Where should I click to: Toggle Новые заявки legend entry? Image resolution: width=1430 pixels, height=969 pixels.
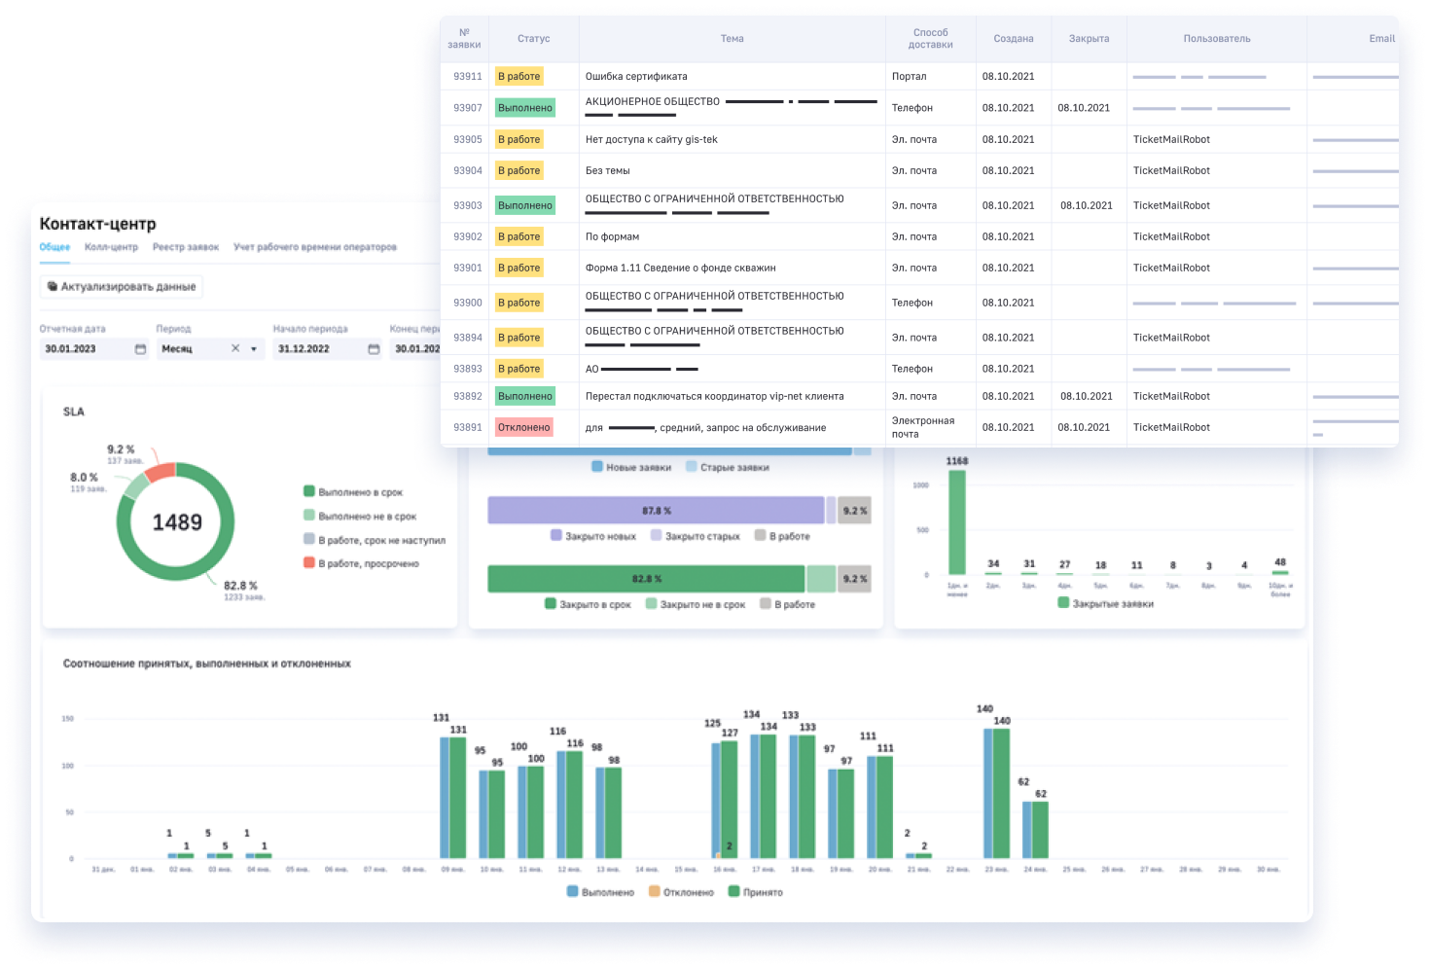(x=631, y=467)
